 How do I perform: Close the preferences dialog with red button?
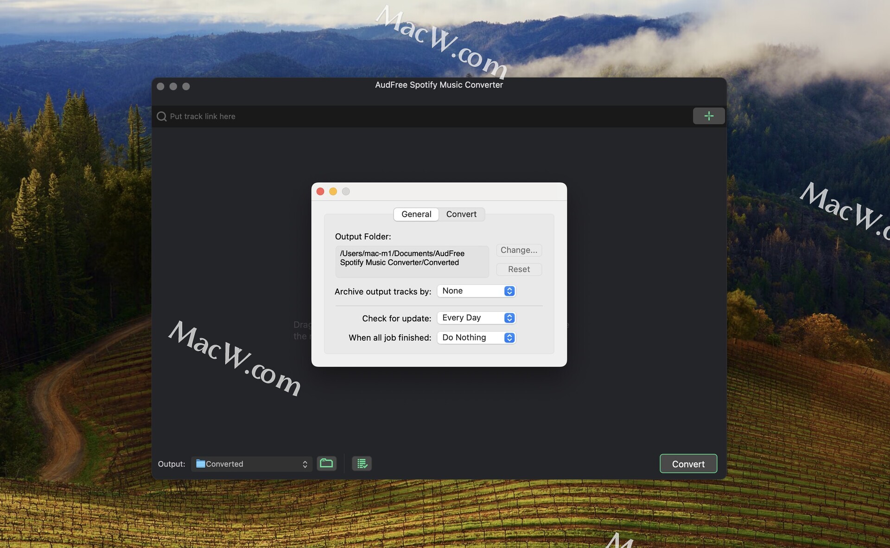point(320,191)
